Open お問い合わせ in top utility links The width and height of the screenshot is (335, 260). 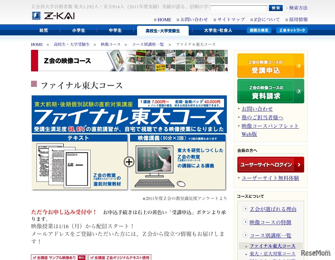194,19
